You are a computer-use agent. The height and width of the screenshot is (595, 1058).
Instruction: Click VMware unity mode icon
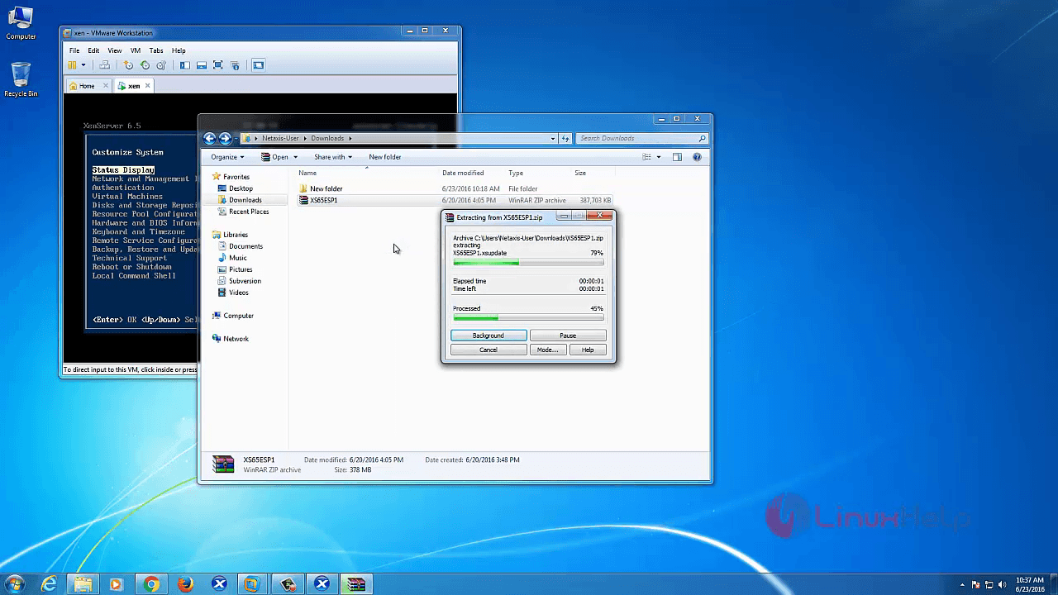(x=235, y=65)
